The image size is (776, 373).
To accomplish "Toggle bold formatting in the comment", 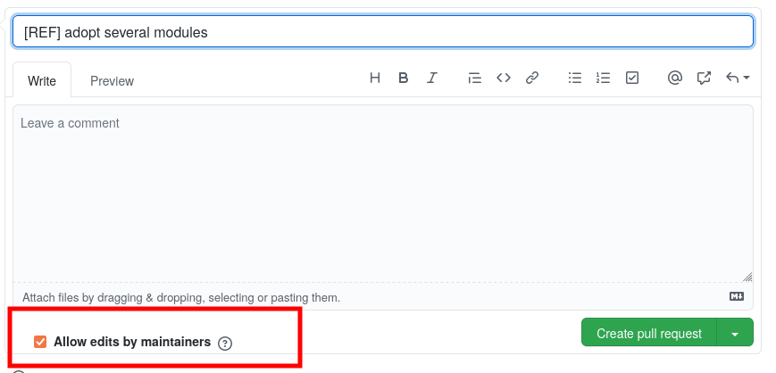I will [x=404, y=78].
